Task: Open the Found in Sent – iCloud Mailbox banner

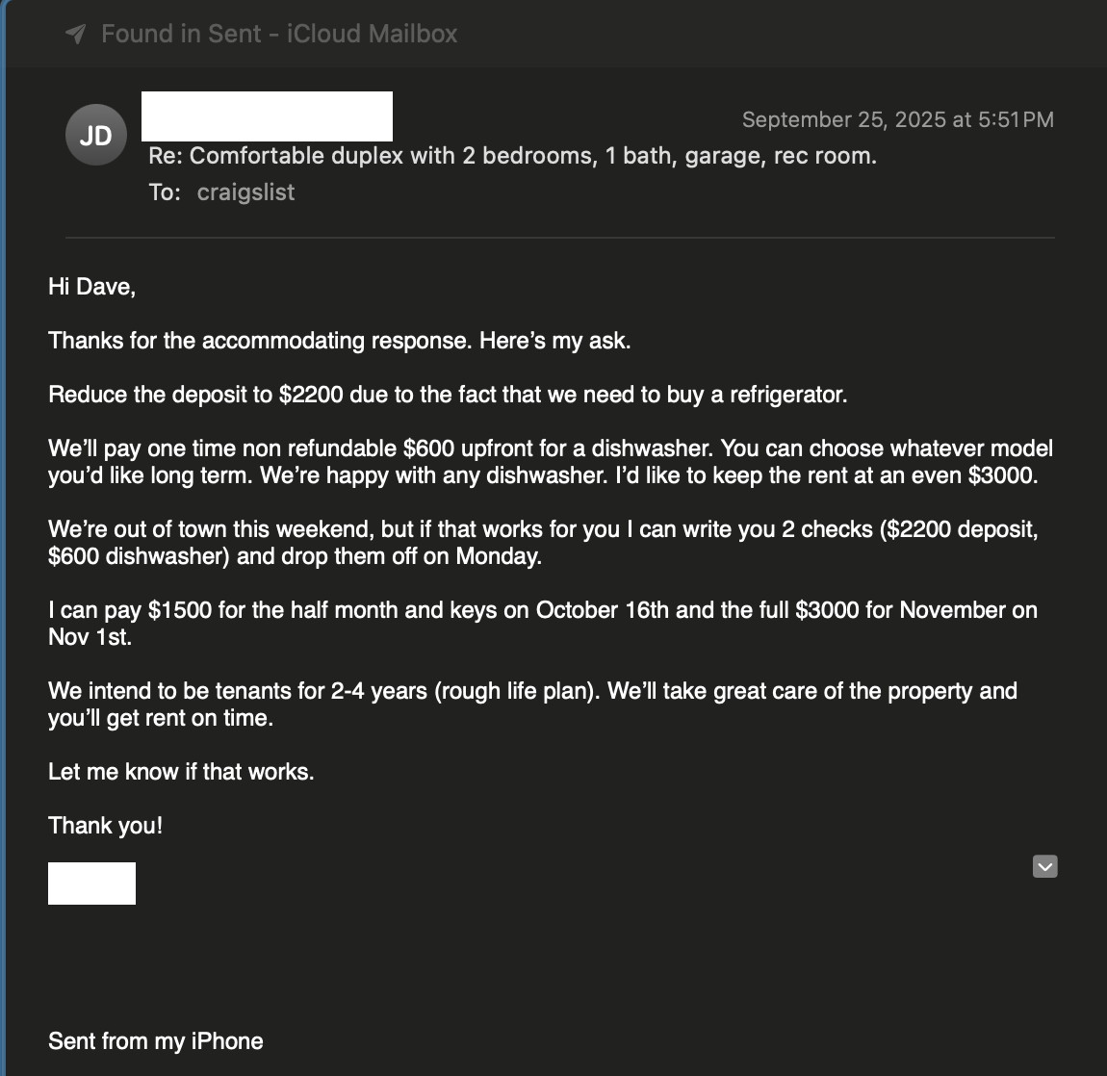Action: (279, 33)
